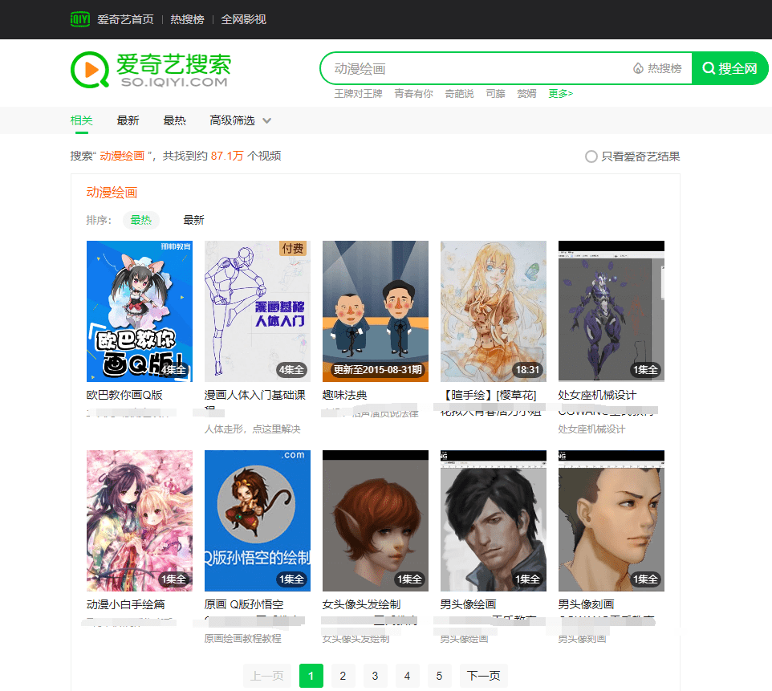772x691 pixels.
Task: Click the flame icon beside 热搜榜
Action: click(638, 69)
